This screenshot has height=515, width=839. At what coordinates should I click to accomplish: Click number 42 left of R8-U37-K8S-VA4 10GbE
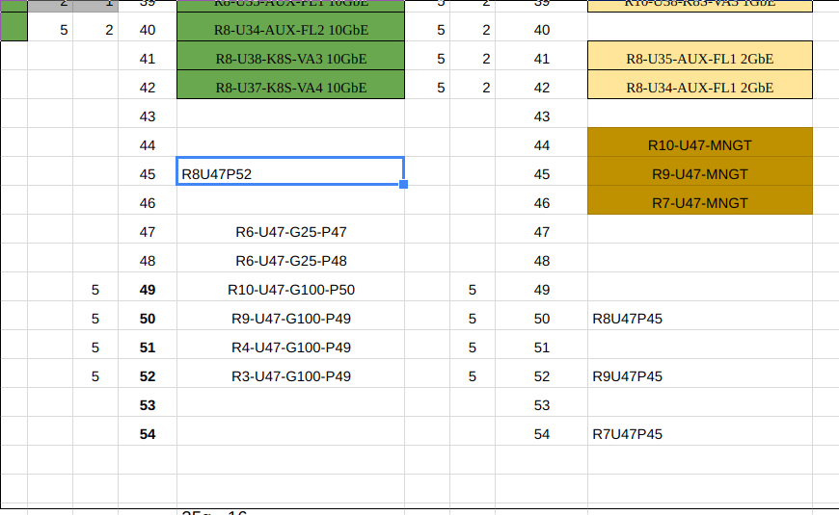point(148,88)
